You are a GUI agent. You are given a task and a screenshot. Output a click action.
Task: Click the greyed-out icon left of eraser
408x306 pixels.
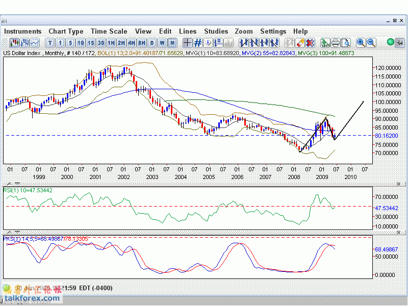290,43
